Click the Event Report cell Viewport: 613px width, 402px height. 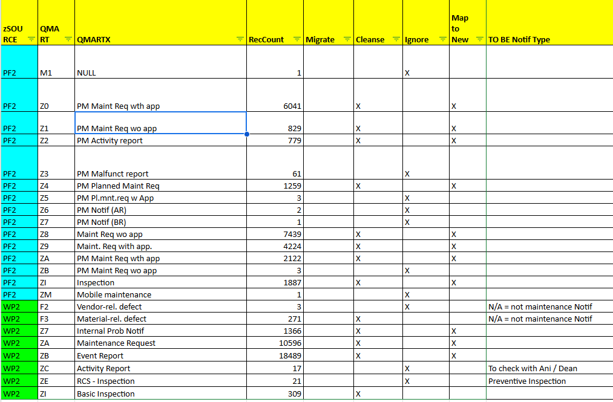[x=160, y=356]
